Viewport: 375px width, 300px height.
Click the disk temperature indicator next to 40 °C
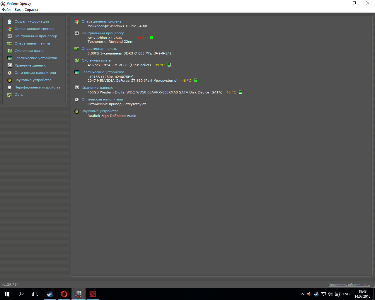241,92
